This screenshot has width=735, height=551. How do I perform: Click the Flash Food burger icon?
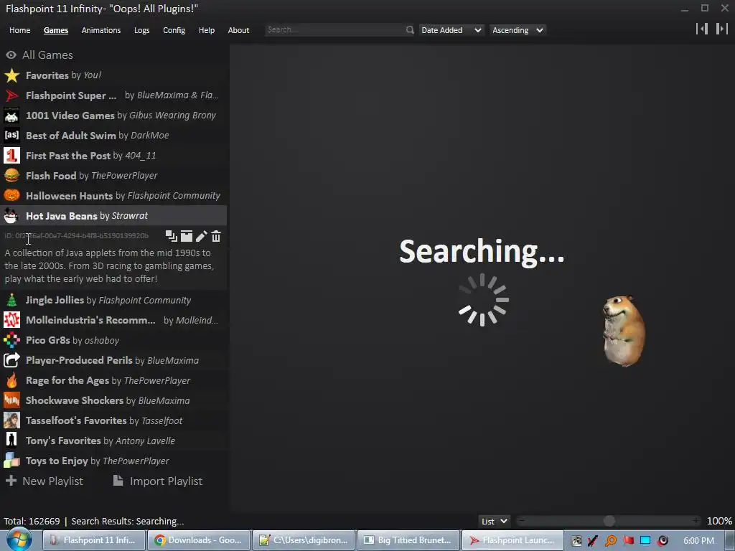[11, 176]
